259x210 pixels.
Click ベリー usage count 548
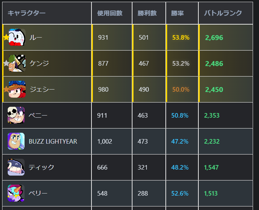(102, 193)
